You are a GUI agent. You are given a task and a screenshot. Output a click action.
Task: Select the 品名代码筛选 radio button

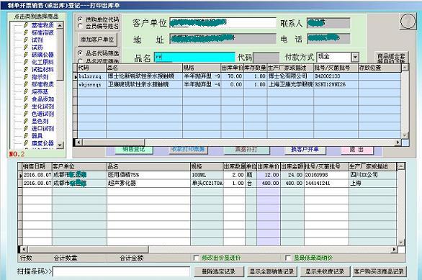pyautogui.click(x=80, y=53)
